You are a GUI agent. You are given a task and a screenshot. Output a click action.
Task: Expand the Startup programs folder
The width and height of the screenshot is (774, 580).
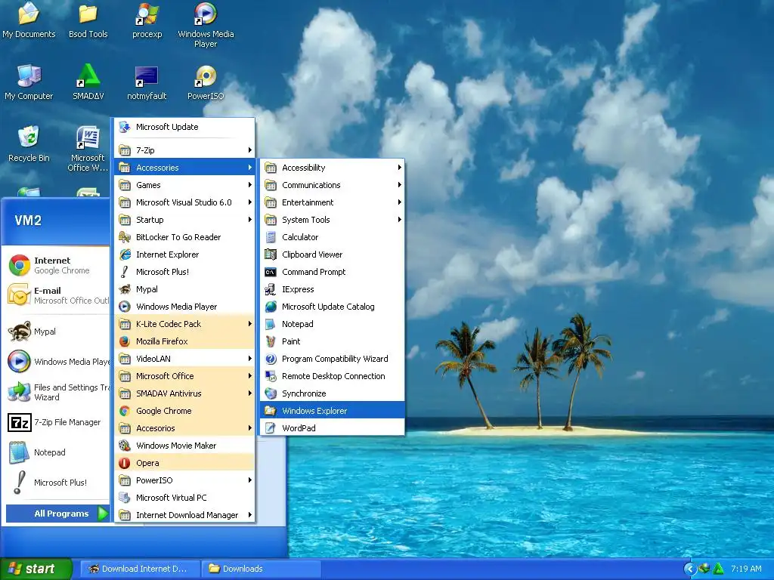pos(184,220)
